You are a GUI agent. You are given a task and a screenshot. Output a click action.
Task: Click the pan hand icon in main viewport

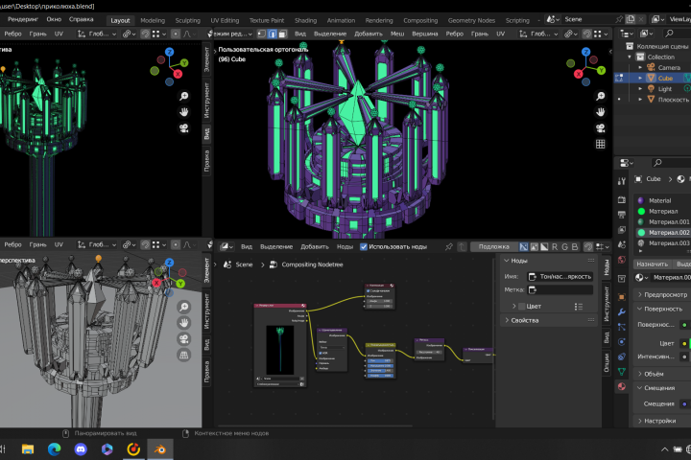click(x=599, y=110)
